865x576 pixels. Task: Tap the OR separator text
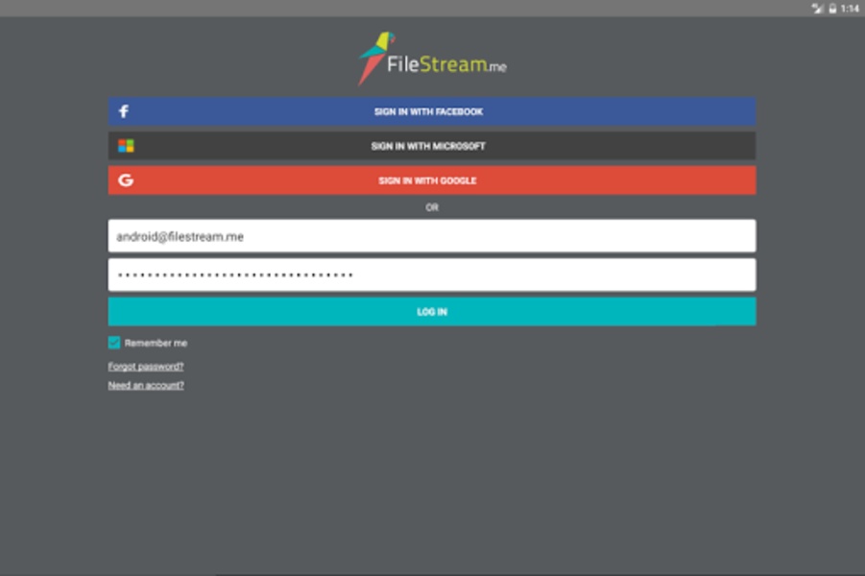click(432, 207)
